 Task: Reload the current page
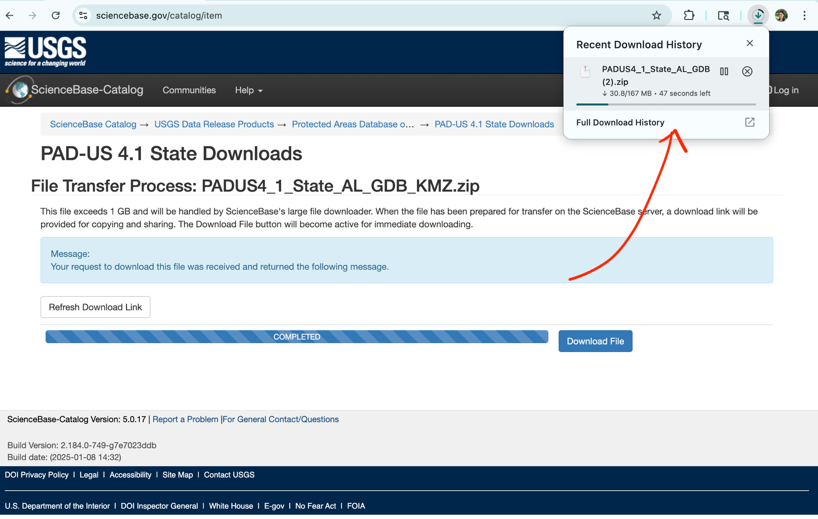coord(56,16)
